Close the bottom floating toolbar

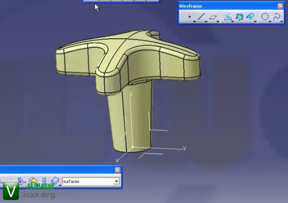(x=118, y=170)
